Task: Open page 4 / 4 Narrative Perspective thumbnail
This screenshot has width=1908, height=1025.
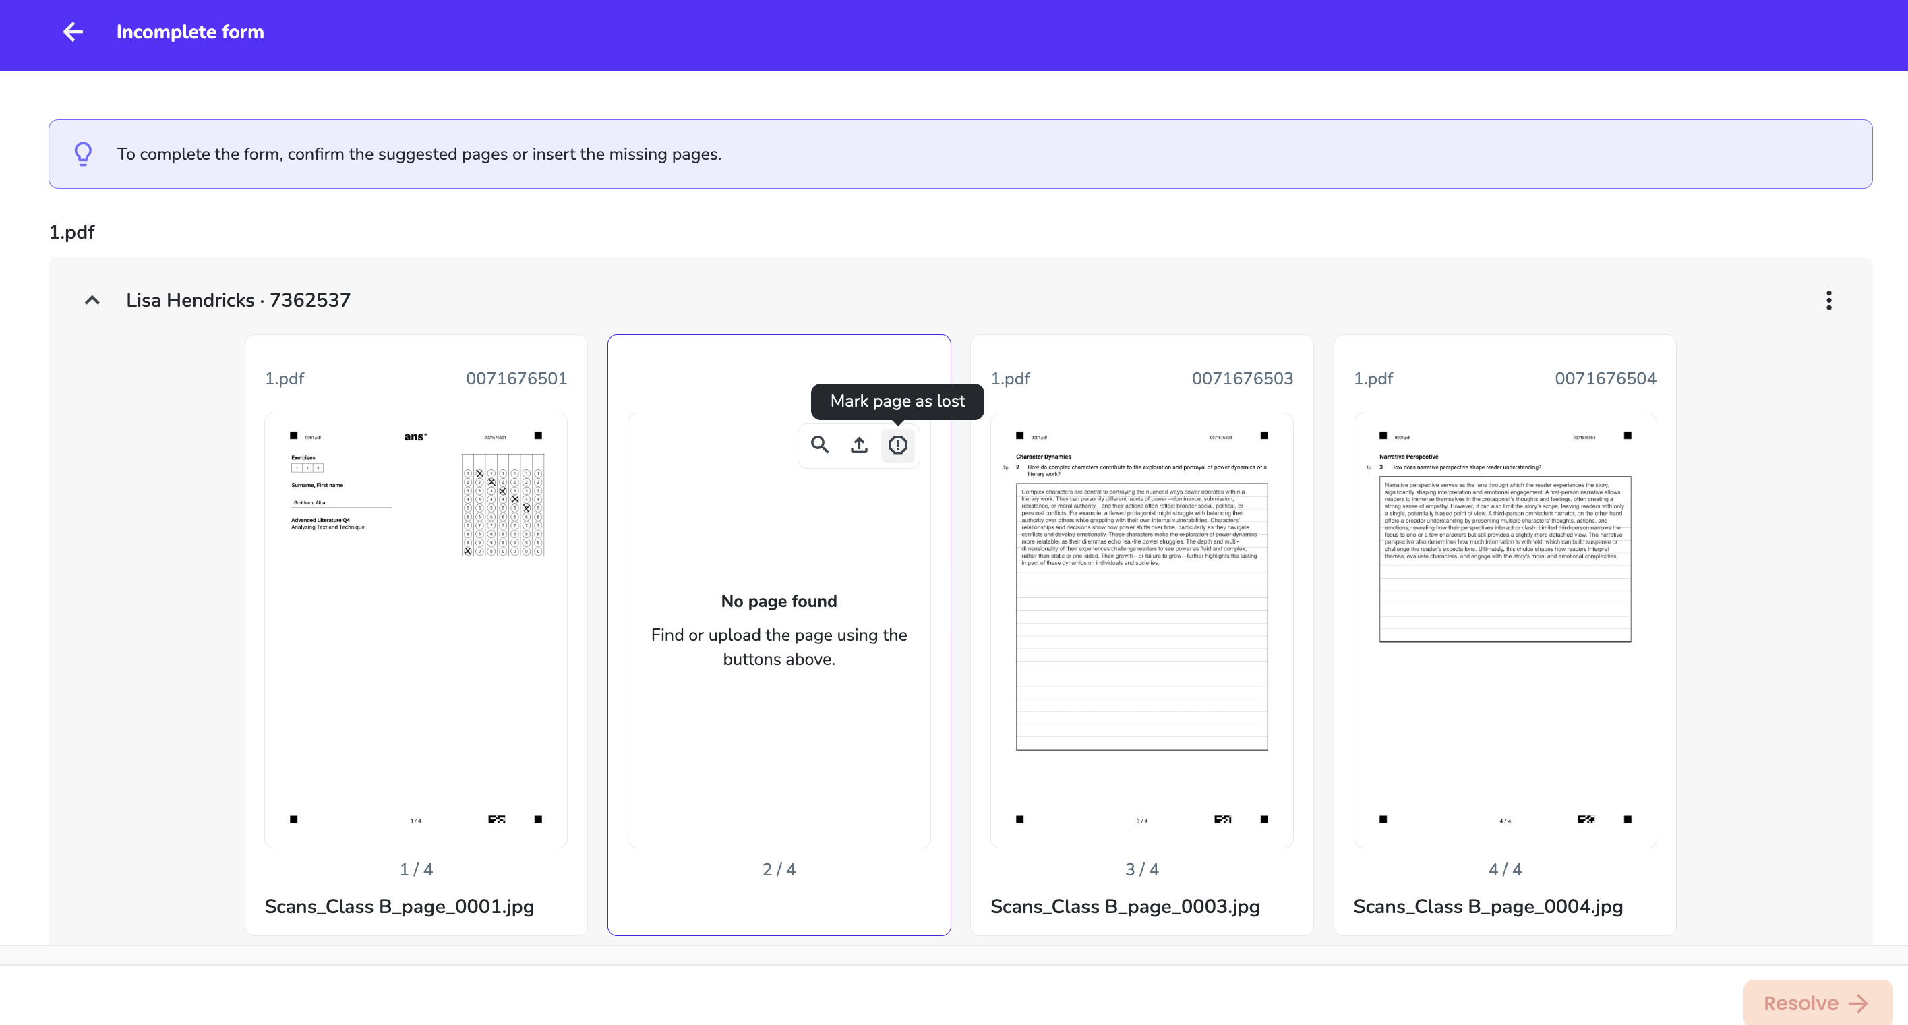Action: coord(1504,630)
